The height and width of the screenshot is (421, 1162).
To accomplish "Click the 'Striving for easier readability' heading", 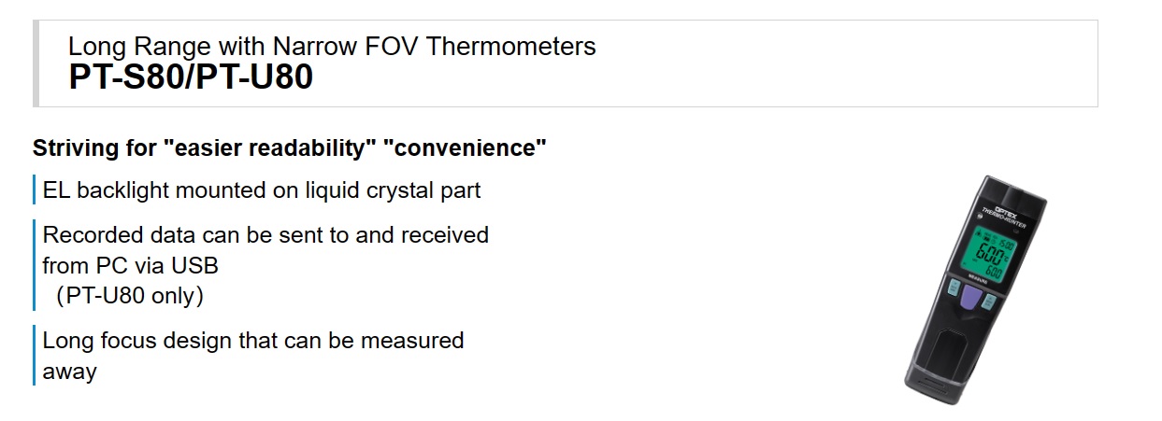I will pyautogui.click(x=289, y=147).
